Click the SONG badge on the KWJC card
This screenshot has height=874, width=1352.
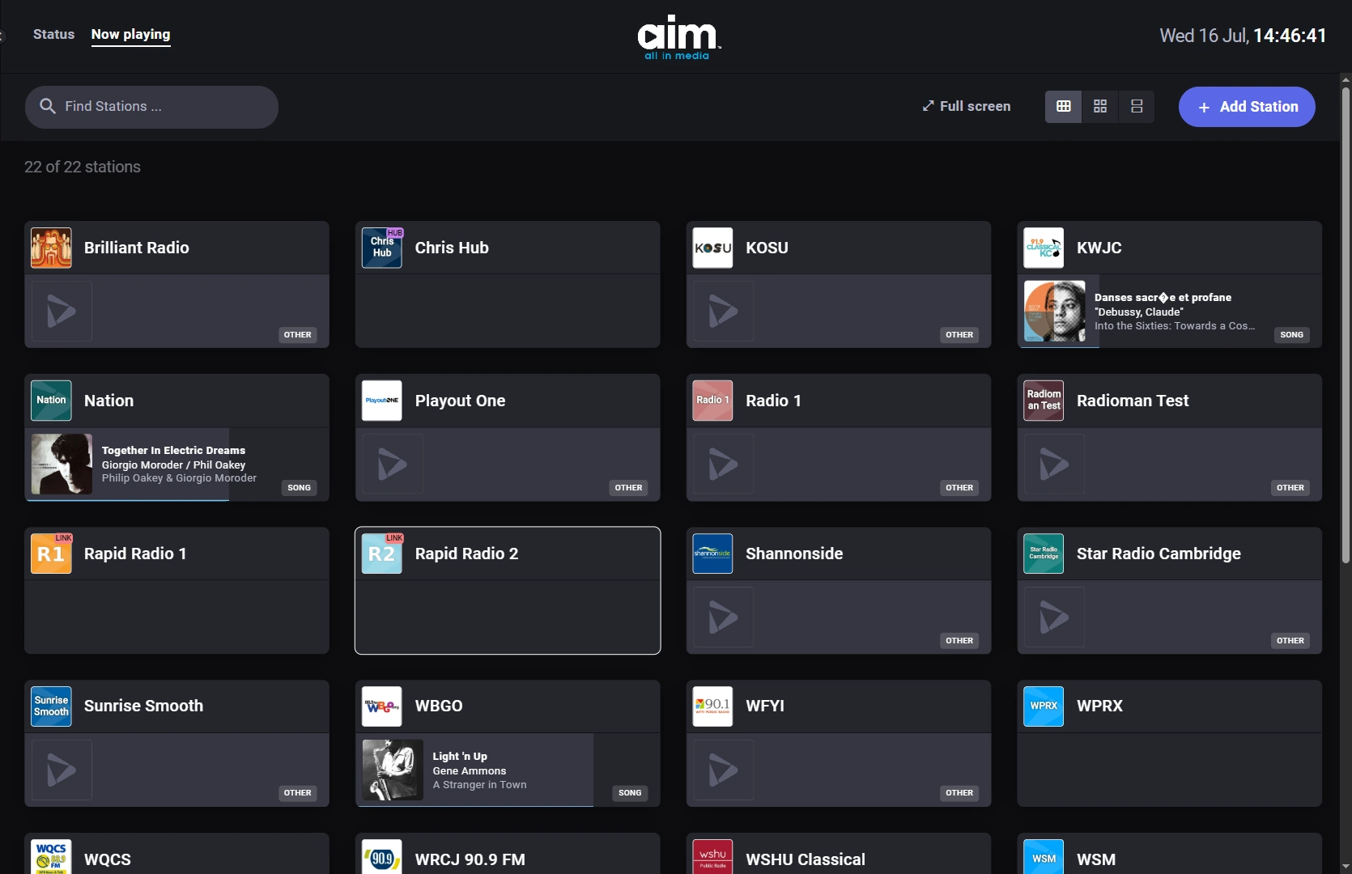[x=1291, y=334]
